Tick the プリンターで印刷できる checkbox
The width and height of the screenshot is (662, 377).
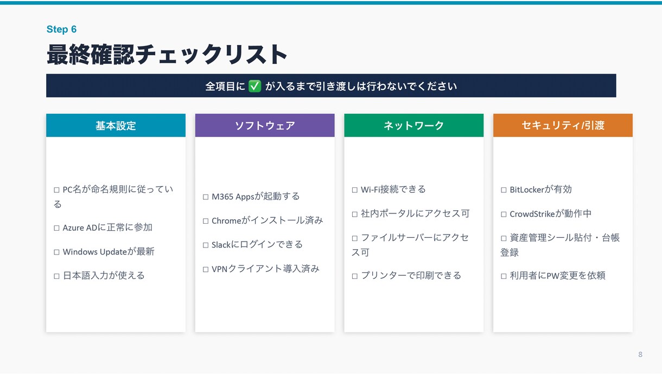[x=355, y=276]
